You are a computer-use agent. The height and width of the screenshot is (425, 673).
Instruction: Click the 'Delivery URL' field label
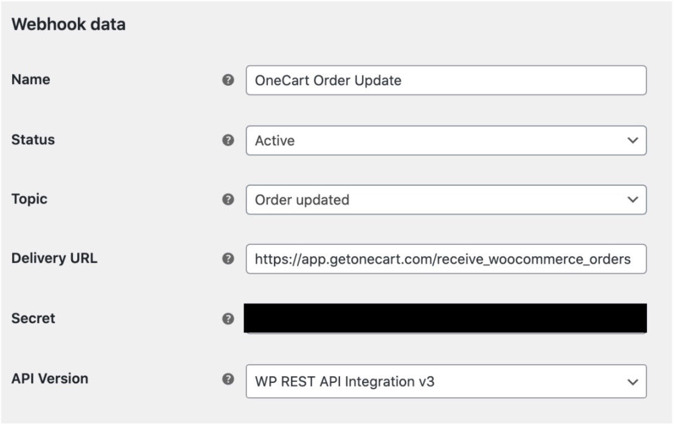click(54, 259)
